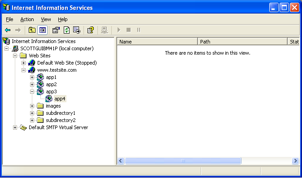Screen dimensions: 302x178
Task: Expand the subdirectory1 node
Action: coord(32,113)
